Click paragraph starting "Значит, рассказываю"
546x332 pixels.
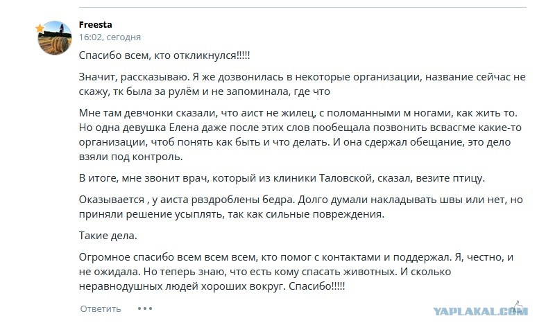coord(302,85)
